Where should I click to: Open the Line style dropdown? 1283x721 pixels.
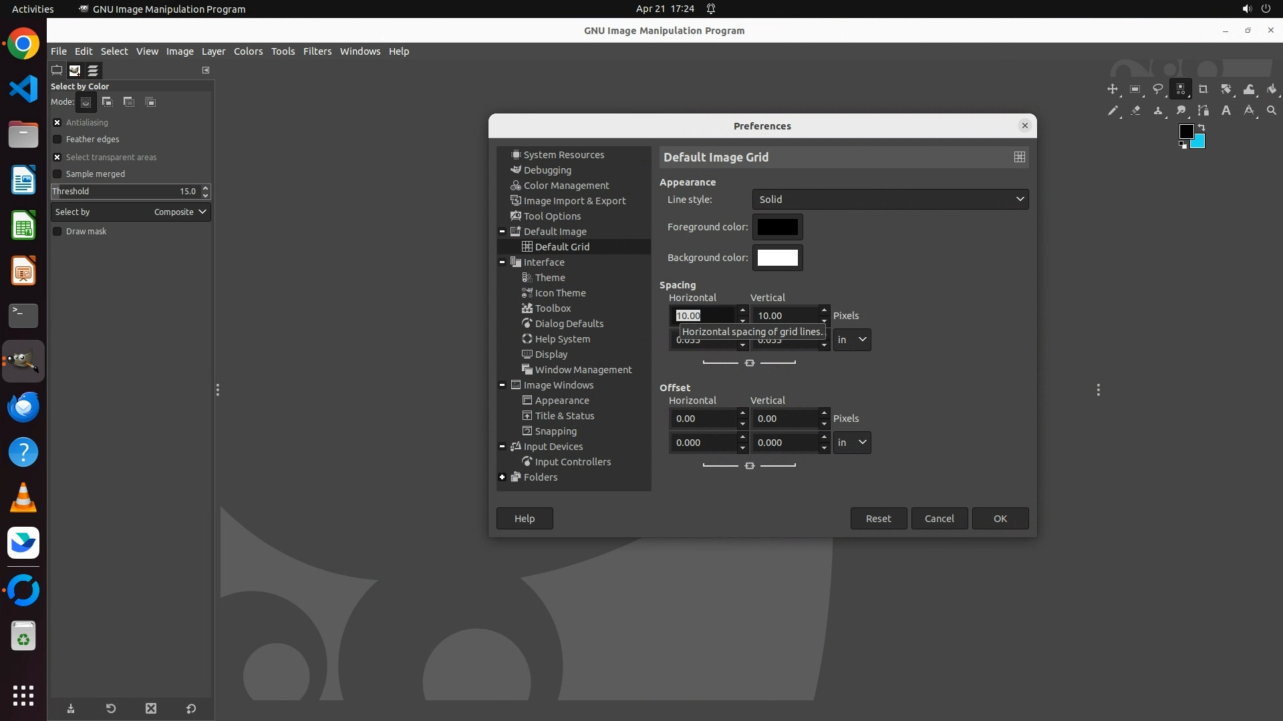pos(890,199)
